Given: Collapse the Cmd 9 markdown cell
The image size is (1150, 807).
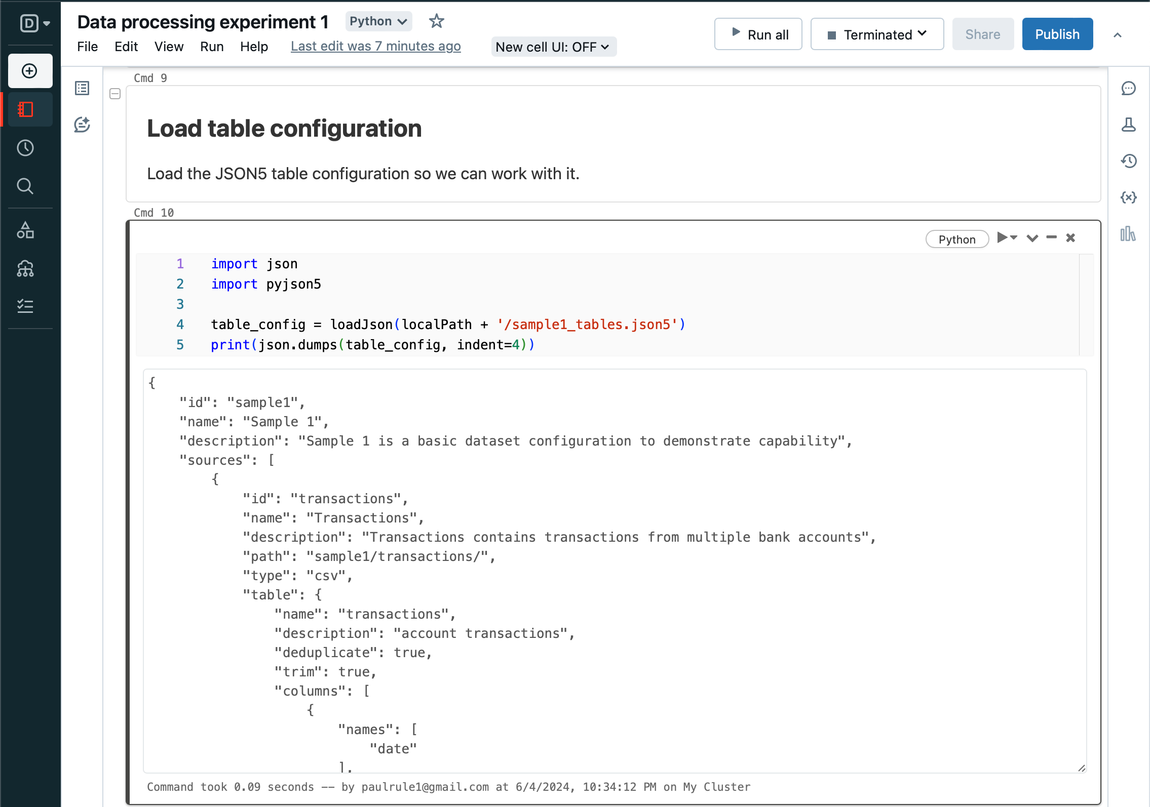Looking at the screenshot, I should coord(115,94).
